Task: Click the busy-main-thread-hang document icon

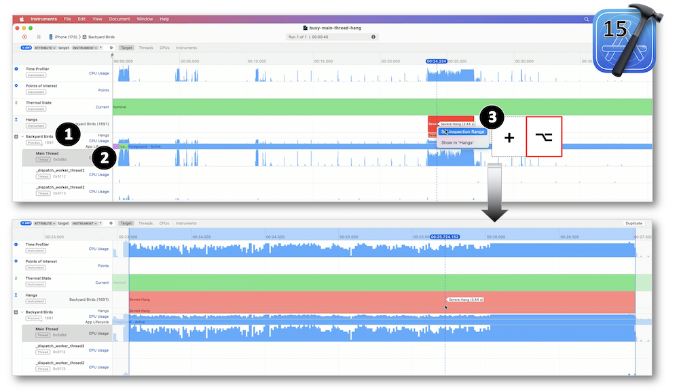Action: pos(306,28)
